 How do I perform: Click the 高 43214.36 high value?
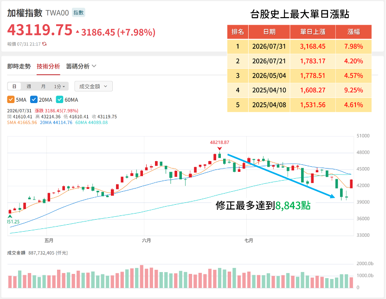coord(48,117)
